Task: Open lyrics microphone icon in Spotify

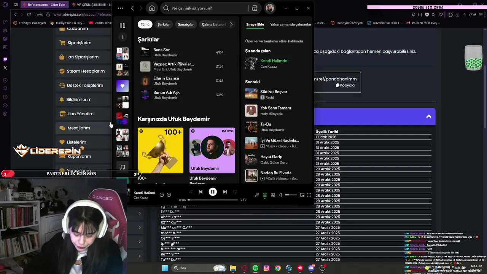Action: tap(257, 195)
